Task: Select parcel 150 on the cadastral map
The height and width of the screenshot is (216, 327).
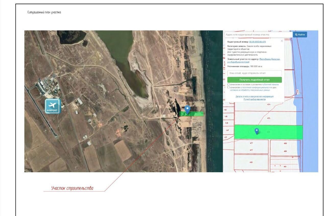Action: [x=225, y=110]
